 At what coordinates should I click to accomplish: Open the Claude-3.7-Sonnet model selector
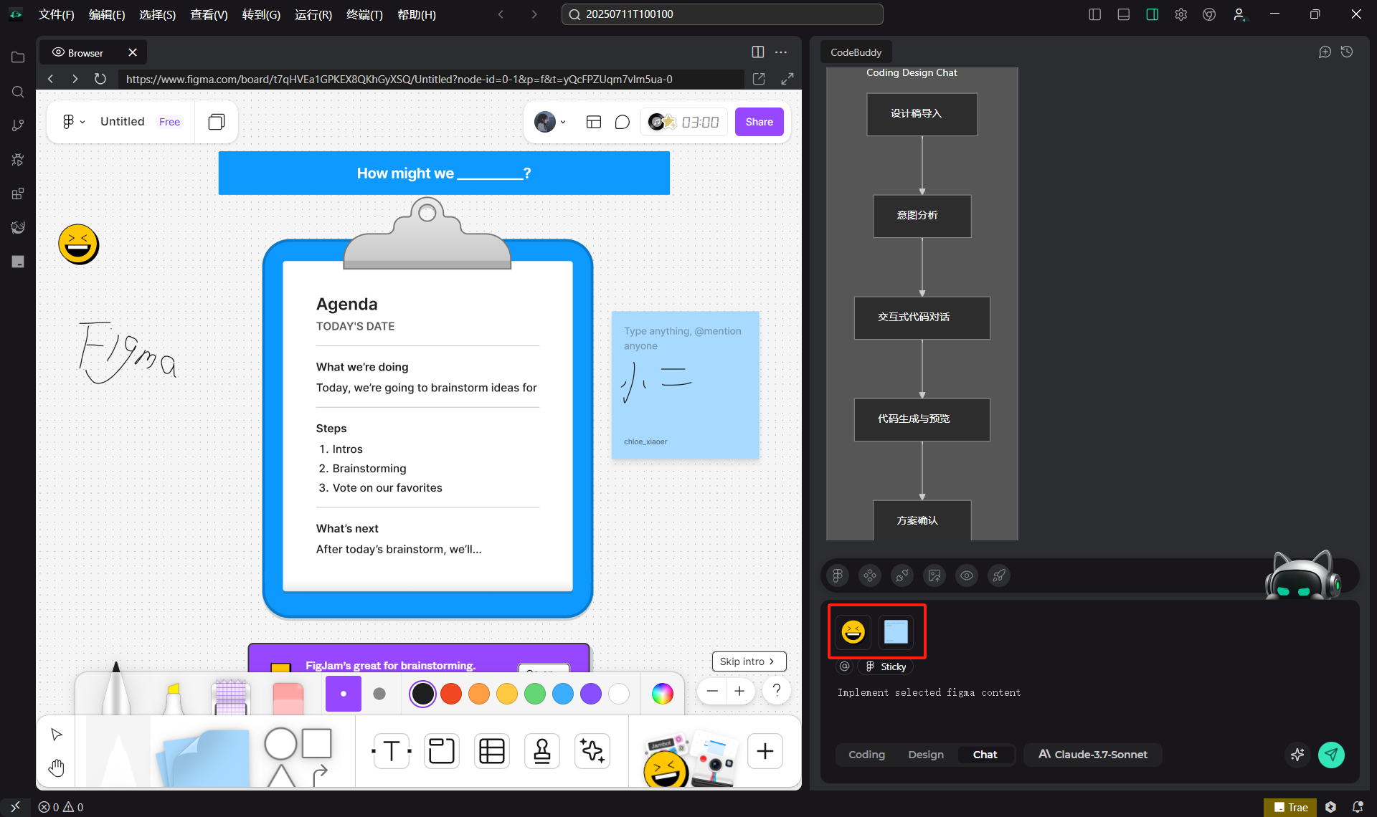pyautogui.click(x=1093, y=754)
